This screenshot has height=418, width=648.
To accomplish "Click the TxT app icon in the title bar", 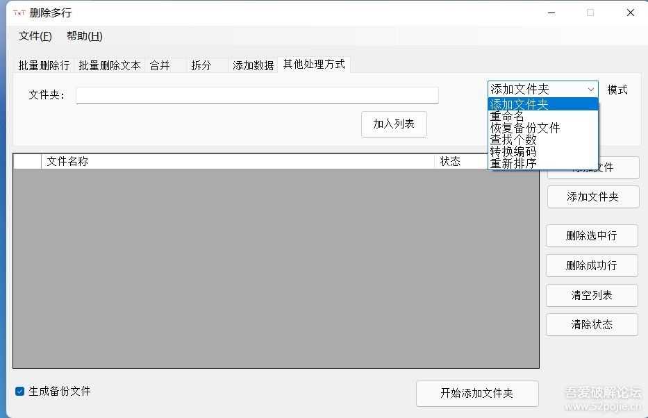I will 20,12.
